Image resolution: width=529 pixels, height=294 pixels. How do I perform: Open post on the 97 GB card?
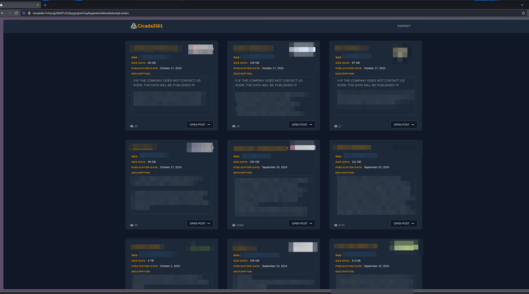(x=404, y=125)
